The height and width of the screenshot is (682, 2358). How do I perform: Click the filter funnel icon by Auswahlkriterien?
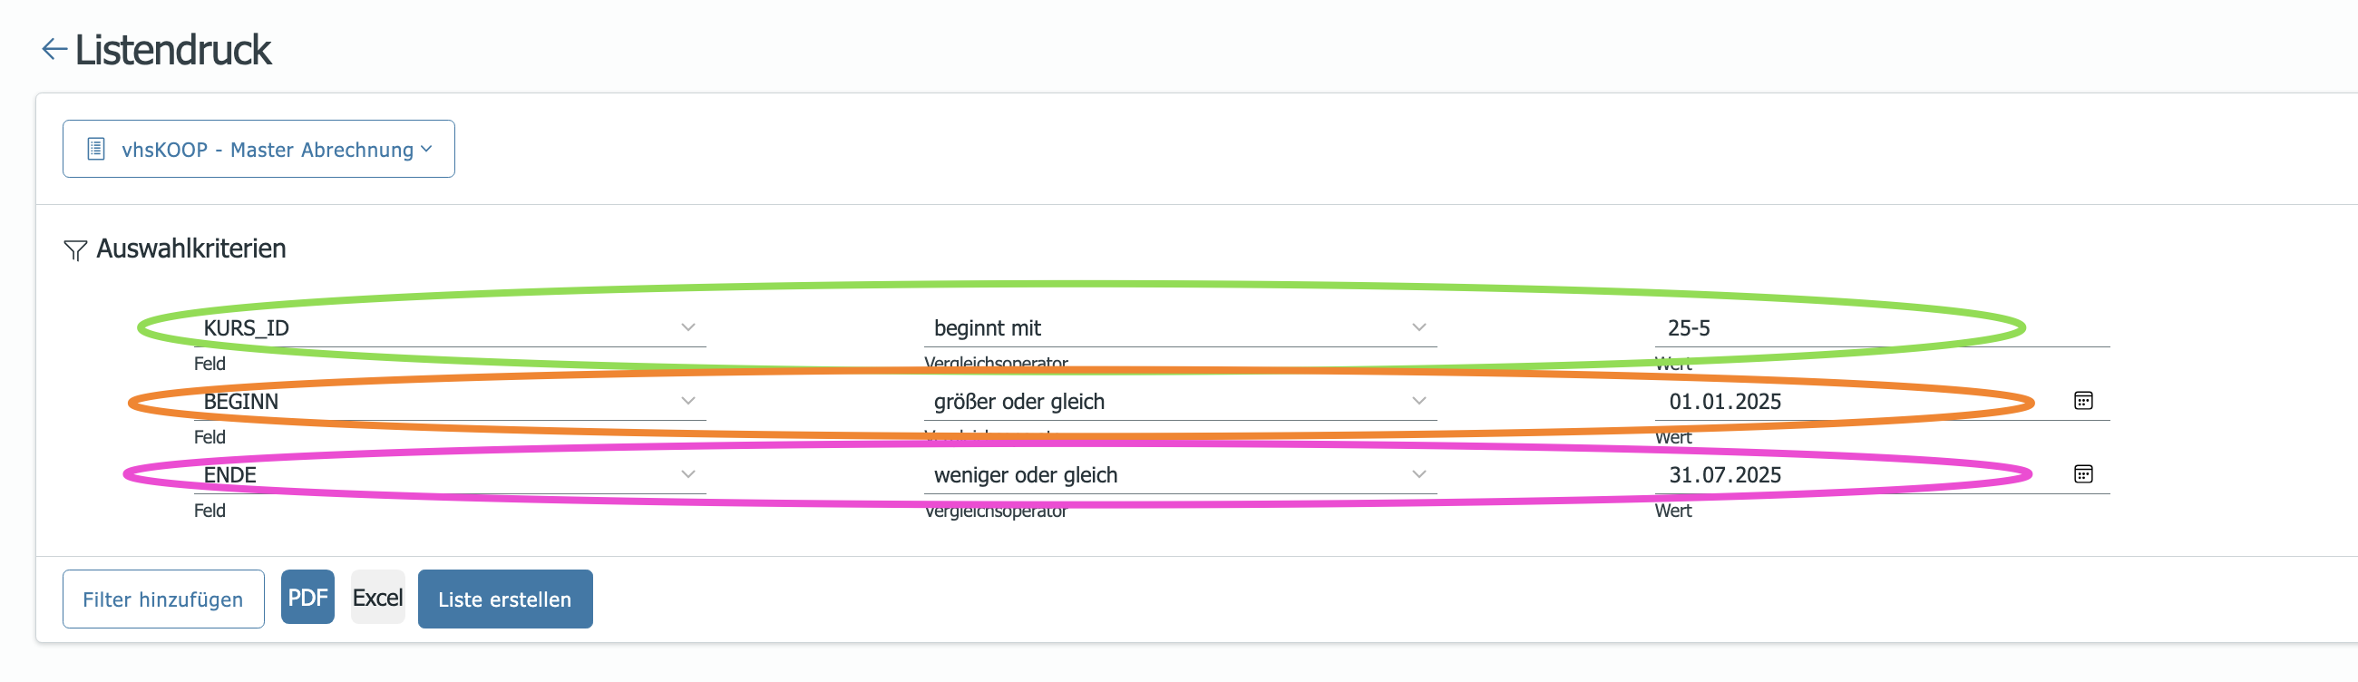[75, 250]
